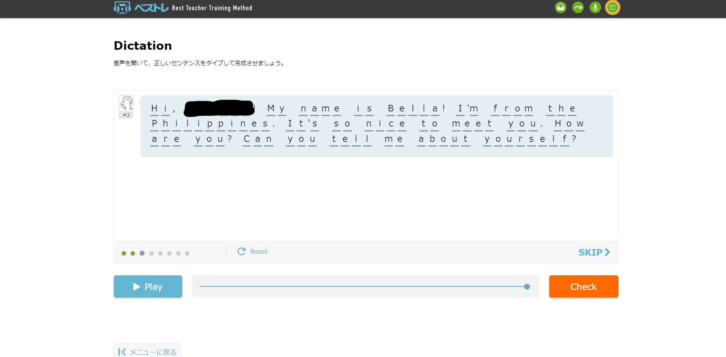726x357 pixels.
Task: Click the メニューに戻る back link
Action: click(148, 352)
